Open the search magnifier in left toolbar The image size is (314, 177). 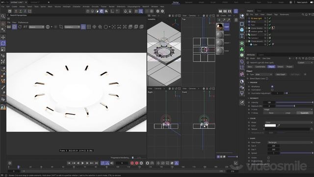(x=3, y=16)
